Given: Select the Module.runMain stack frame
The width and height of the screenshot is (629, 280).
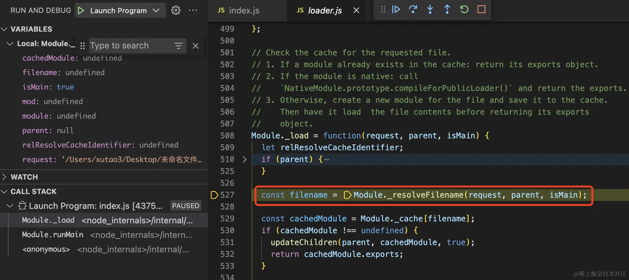Looking at the screenshot, I should 104,235.
